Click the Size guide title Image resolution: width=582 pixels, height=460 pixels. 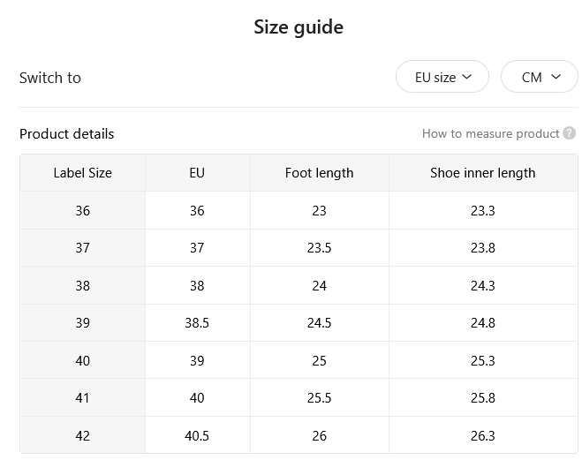click(x=299, y=27)
